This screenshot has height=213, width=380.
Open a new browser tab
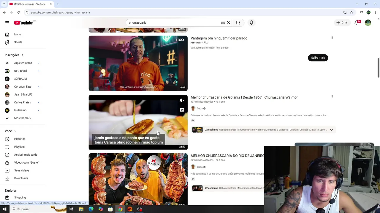pyautogui.click(x=58, y=4)
